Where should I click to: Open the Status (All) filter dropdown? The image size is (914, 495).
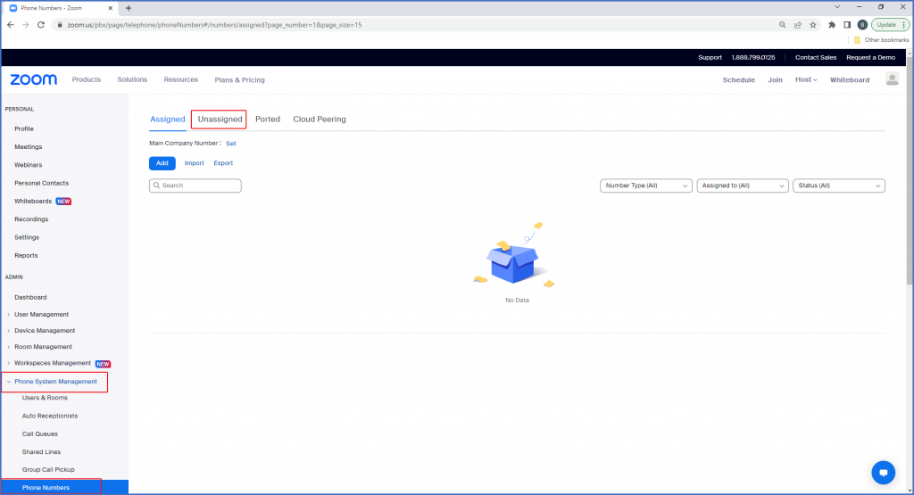tap(838, 186)
